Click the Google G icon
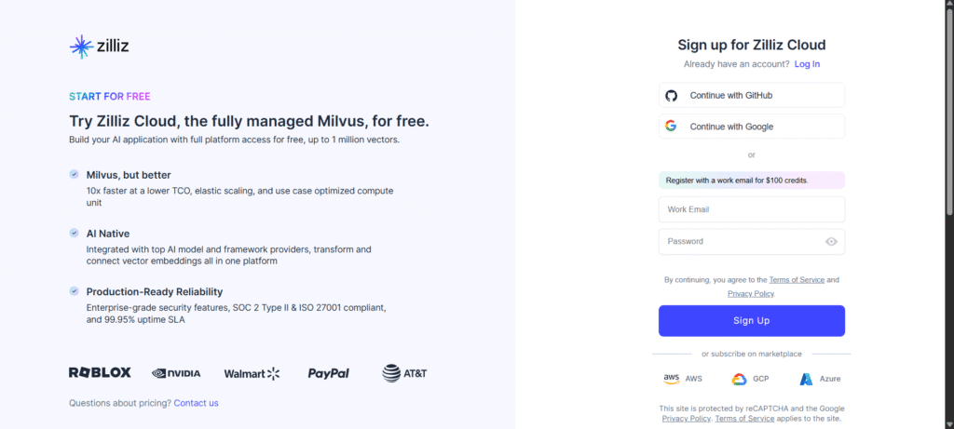The width and height of the screenshot is (954, 429). (x=671, y=127)
